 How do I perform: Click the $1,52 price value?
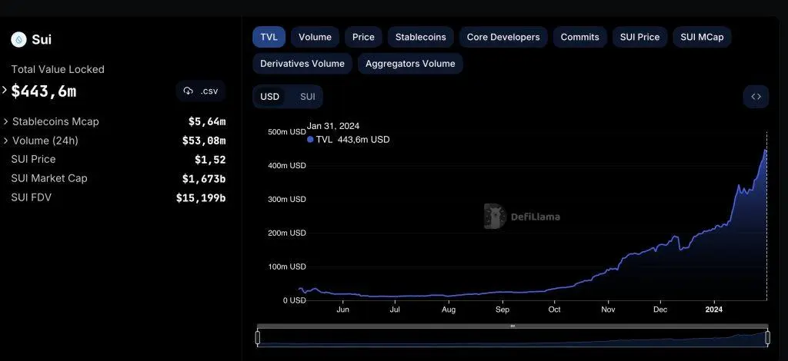210,160
